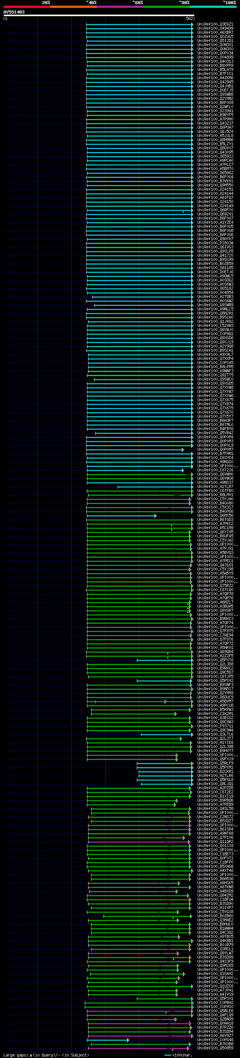Click UniRef100_A2TLR7 entry
240x1058 pixels.
click(x=215, y=486)
